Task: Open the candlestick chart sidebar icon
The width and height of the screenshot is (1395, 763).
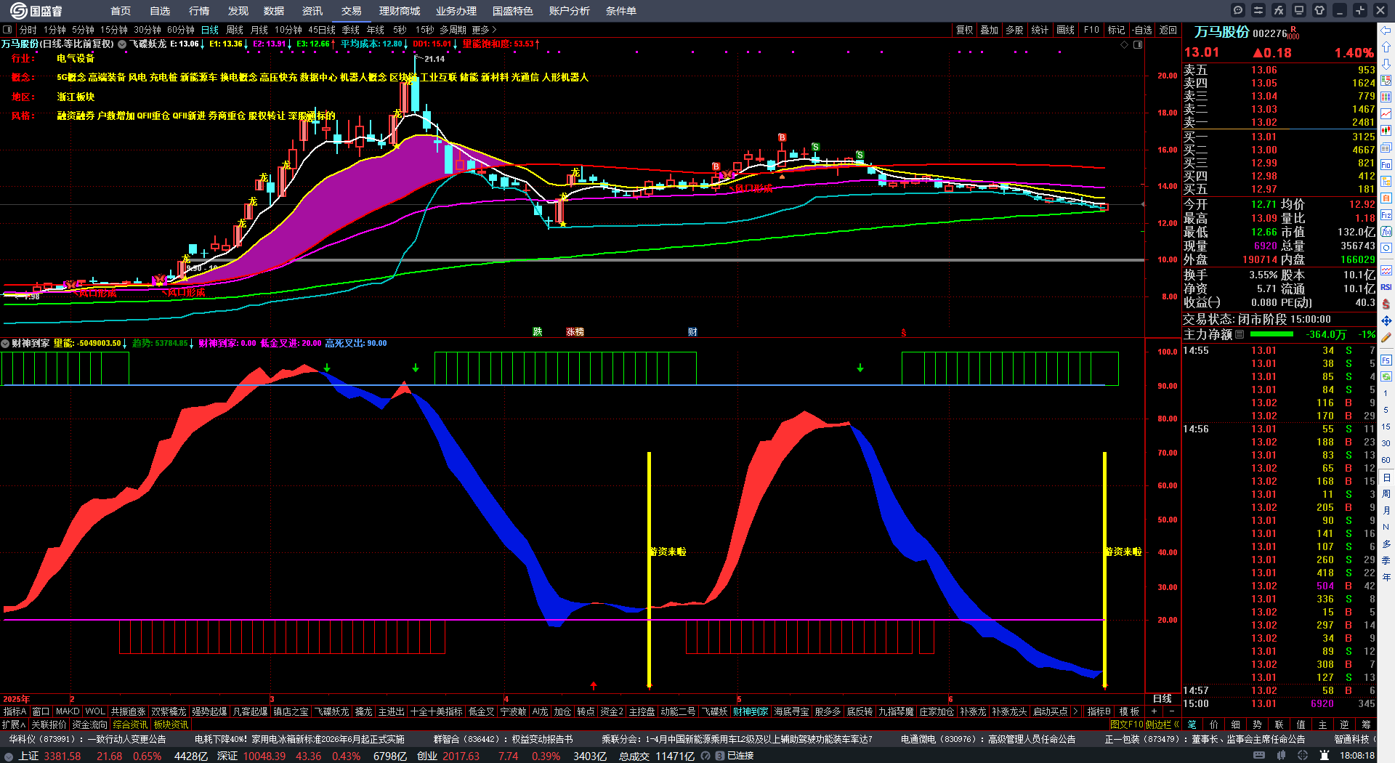Action: (1386, 131)
